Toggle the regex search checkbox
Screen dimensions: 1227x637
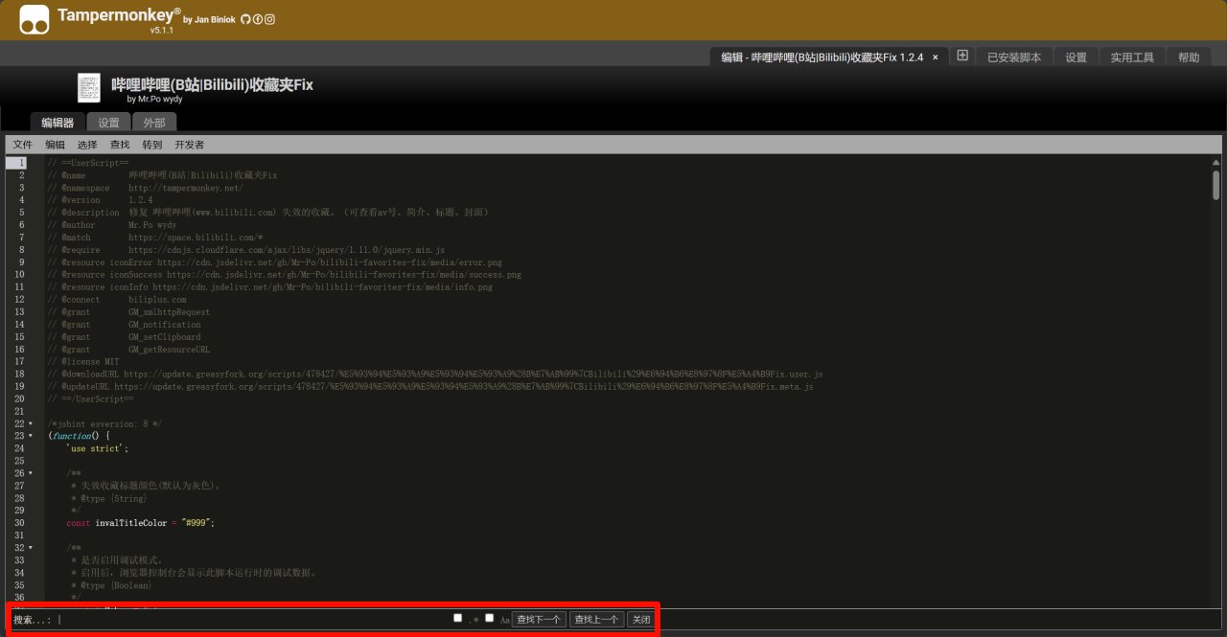click(458, 618)
